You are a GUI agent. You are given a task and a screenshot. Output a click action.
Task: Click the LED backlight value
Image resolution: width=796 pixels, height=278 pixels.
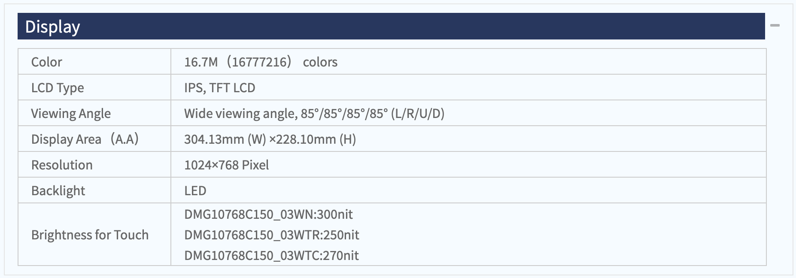click(x=195, y=190)
